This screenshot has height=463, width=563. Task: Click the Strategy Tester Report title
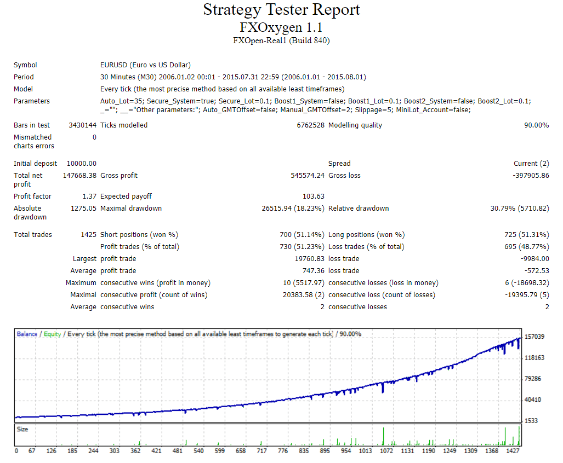(x=281, y=10)
